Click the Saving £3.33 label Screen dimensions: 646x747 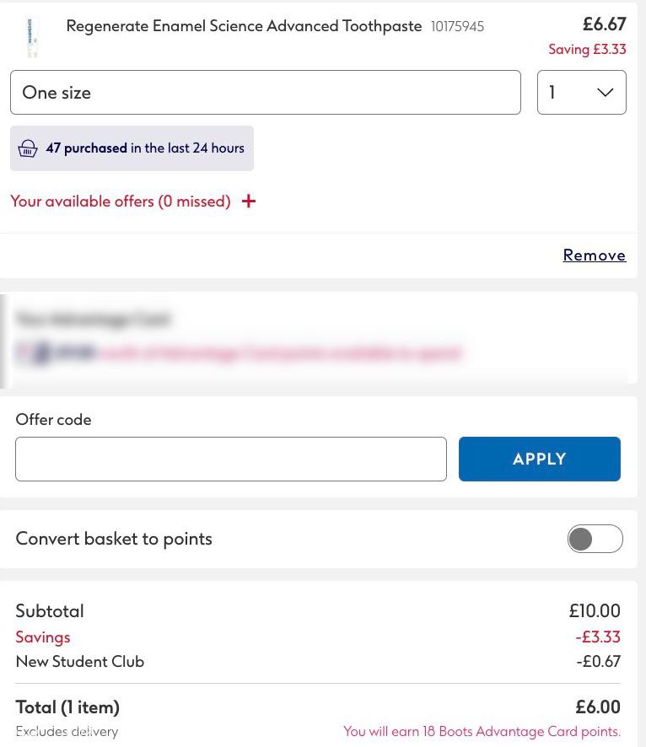(x=587, y=49)
